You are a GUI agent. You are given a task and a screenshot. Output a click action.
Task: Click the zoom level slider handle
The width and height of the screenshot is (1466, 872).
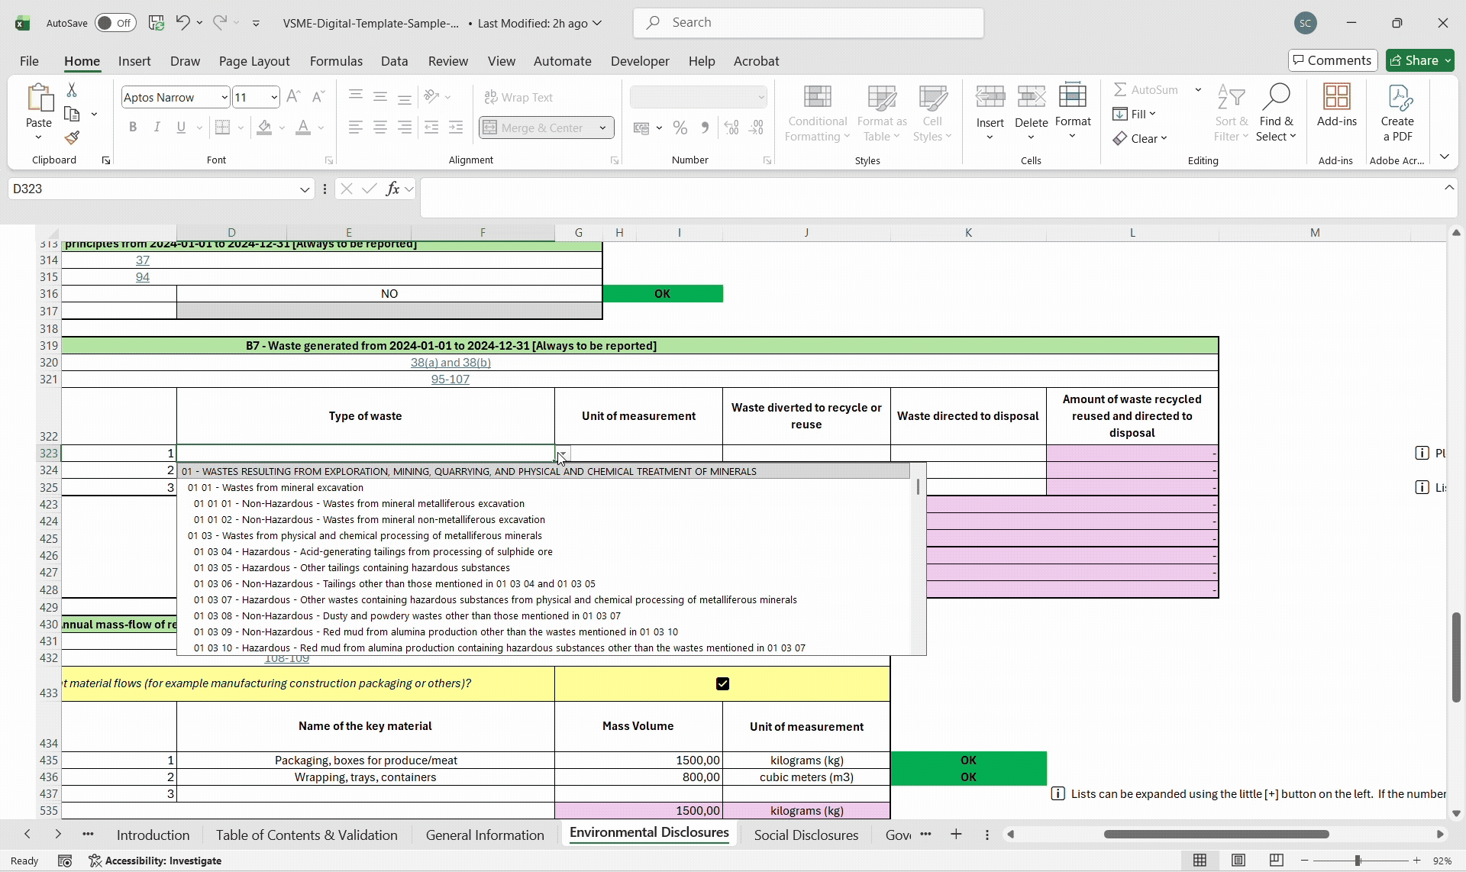click(1358, 861)
